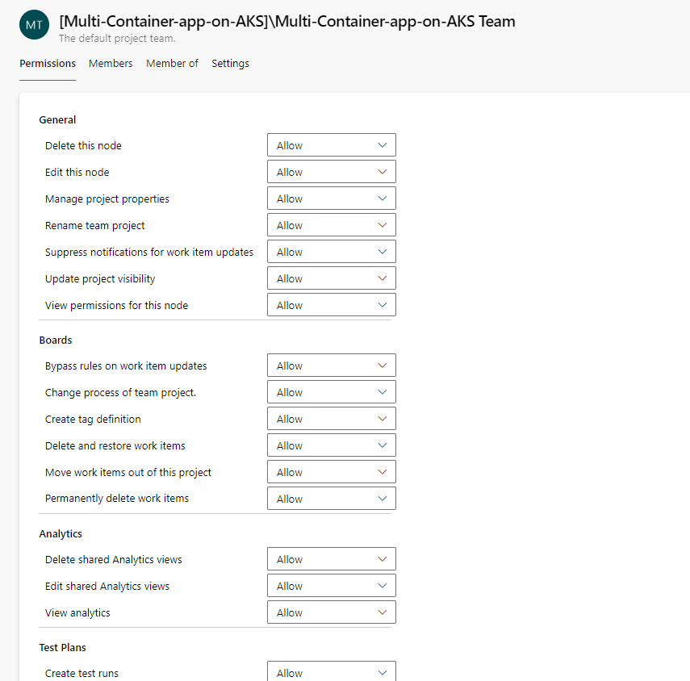This screenshot has height=681, width=690.
Task: Expand the Suppress notifications for work item updates dropdown
Action: pos(332,252)
